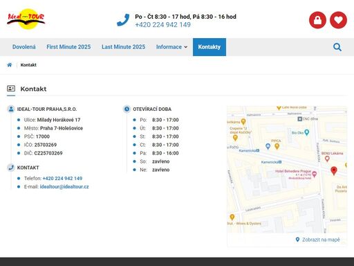Click the Ideal Tour logo

coord(26,19)
